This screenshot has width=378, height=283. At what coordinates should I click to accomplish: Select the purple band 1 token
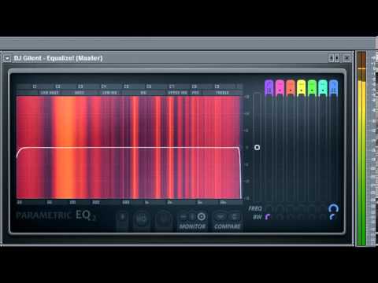pos(269,87)
